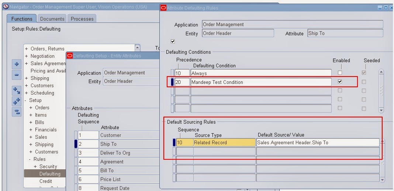
Task: Click the Oracle icon of Defaulting Setup window
Action: click(70, 56)
